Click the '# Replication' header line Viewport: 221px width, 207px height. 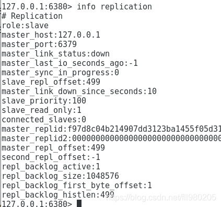[x=32, y=16]
